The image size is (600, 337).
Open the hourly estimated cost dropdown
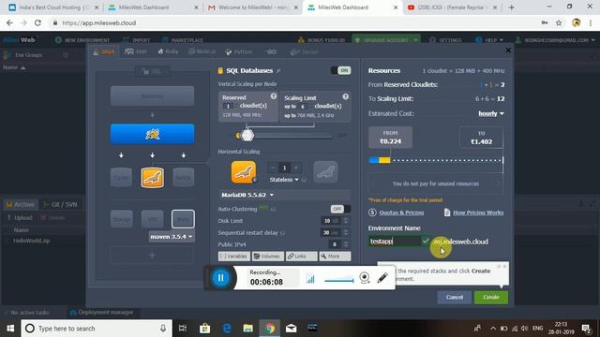(491, 113)
